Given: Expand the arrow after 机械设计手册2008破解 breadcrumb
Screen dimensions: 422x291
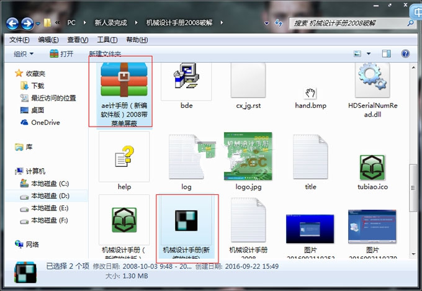Looking at the screenshot, I should tap(222, 22).
